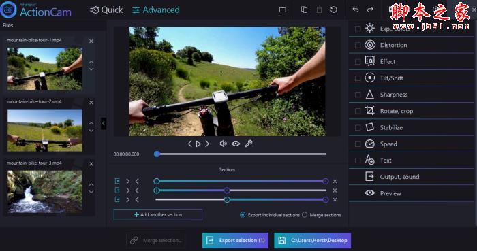Toggle preview eye under video

tap(236, 144)
